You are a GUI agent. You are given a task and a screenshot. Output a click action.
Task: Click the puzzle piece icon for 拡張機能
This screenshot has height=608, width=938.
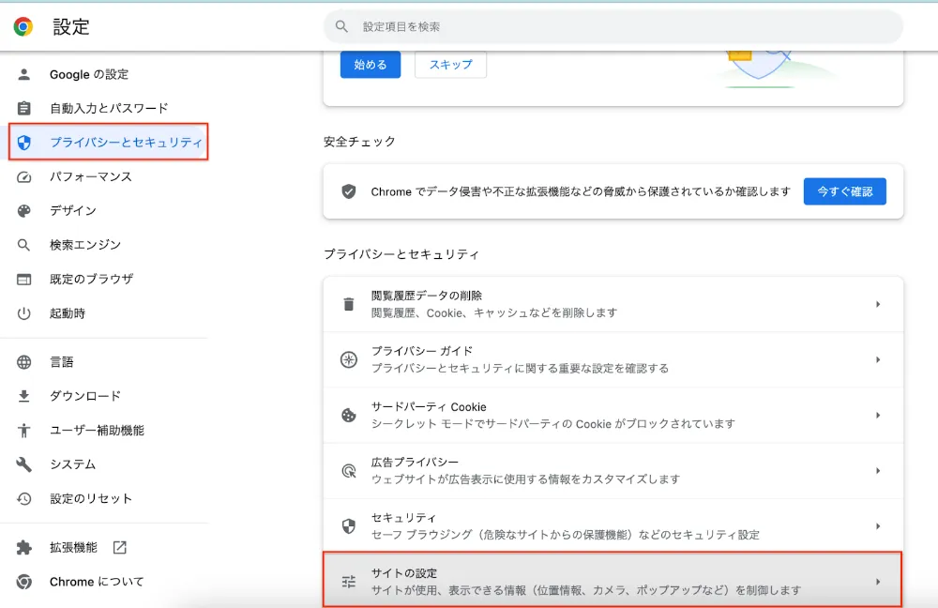tap(24, 548)
